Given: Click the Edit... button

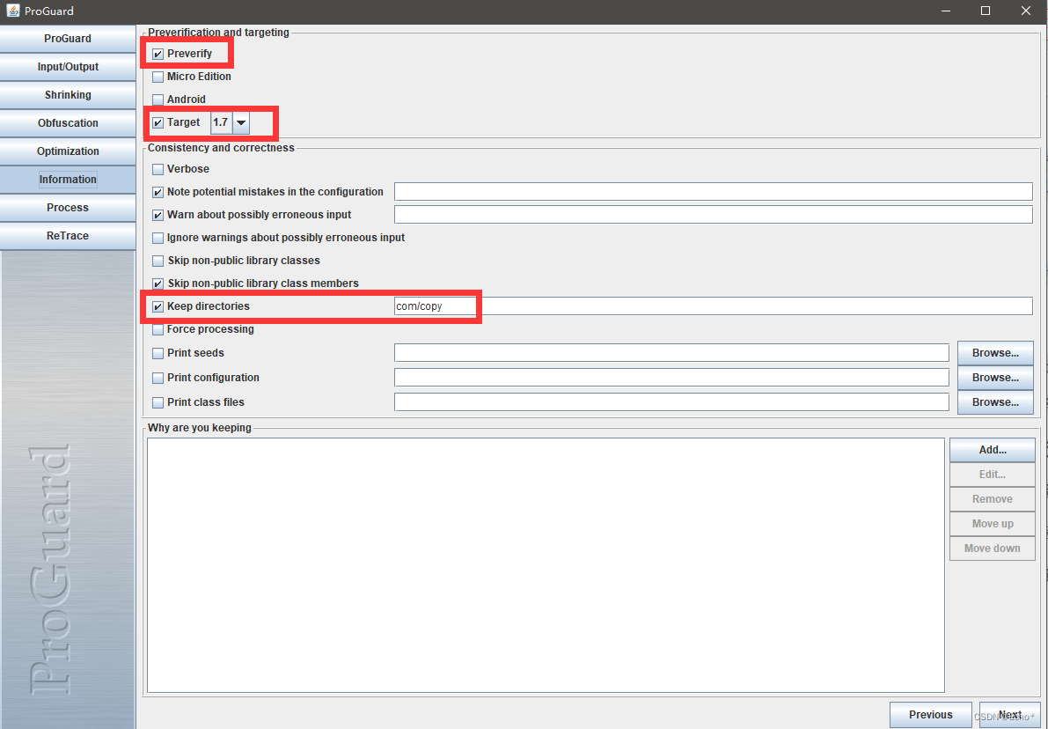Looking at the screenshot, I should [993, 475].
